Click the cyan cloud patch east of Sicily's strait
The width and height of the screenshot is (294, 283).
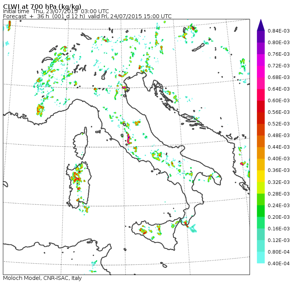193,228
